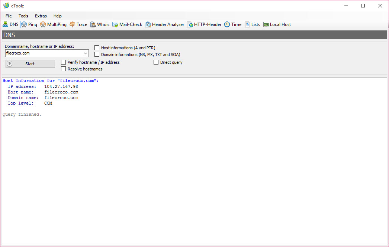Open the Tools menu
This screenshot has height=247, width=389.
pyautogui.click(x=23, y=16)
